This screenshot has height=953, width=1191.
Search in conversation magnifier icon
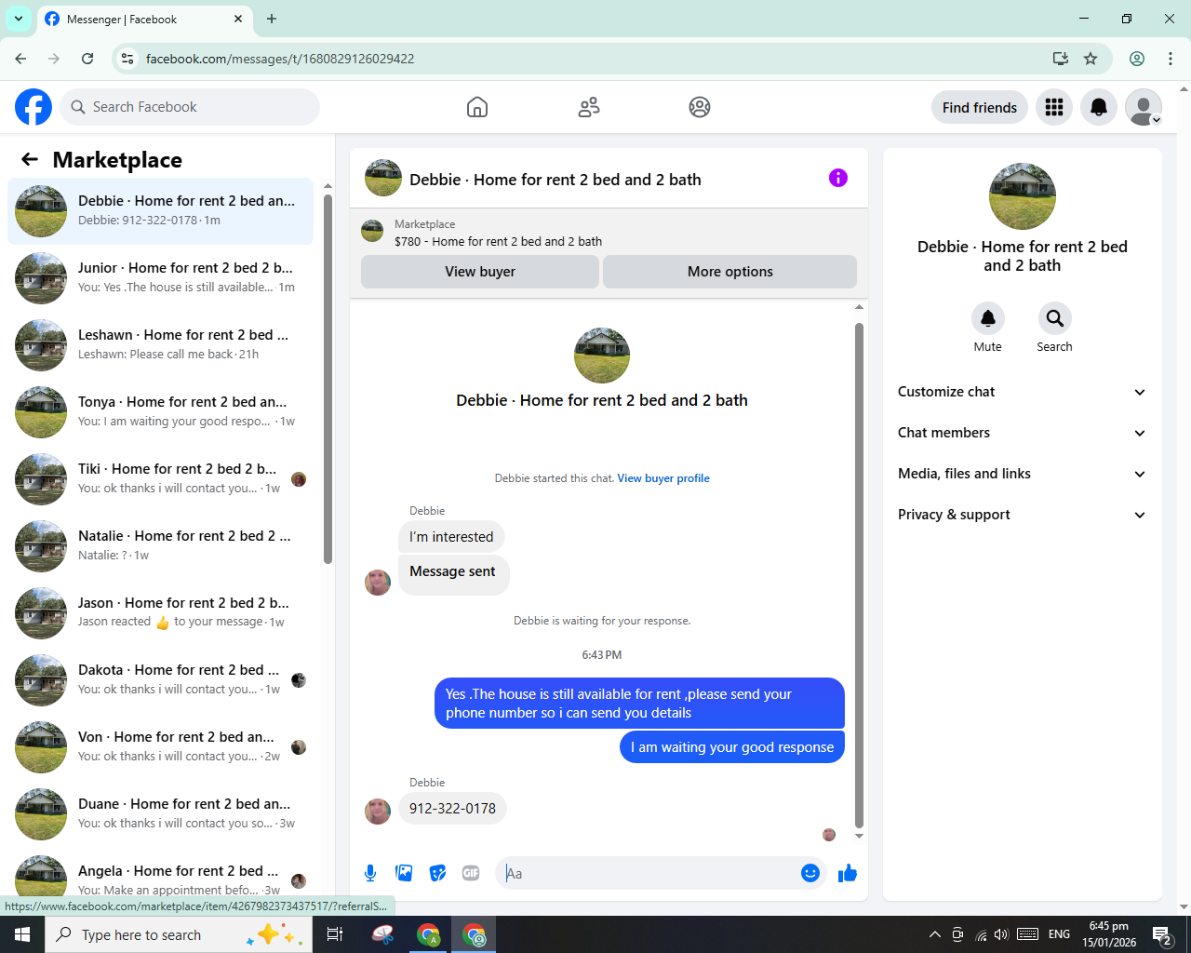(x=1055, y=318)
